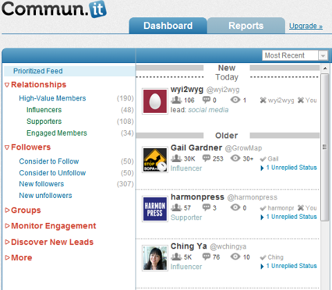The image size is (332, 290).
Task: Open High-Value Members list
Action: [x=53, y=98]
